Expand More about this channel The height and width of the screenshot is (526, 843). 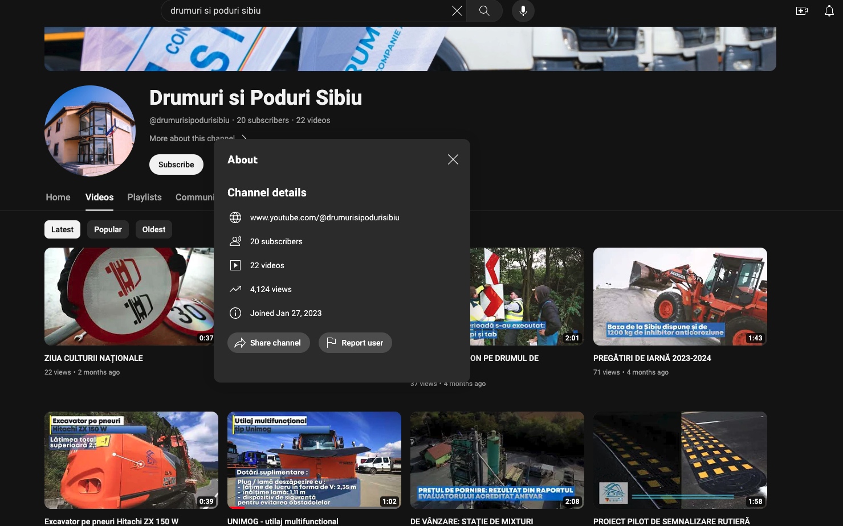[x=194, y=138]
